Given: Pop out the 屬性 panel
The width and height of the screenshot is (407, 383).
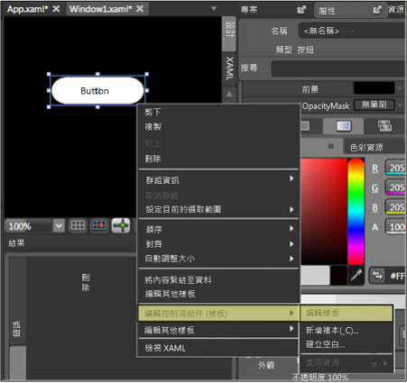Looking at the screenshot, I should point(377,10).
